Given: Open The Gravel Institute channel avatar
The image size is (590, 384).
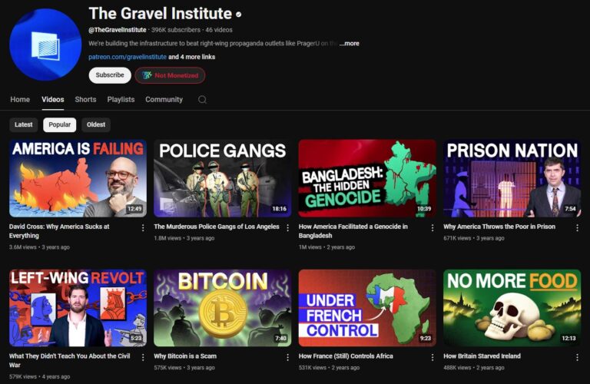Looking at the screenshot, I should pos(45,45).
